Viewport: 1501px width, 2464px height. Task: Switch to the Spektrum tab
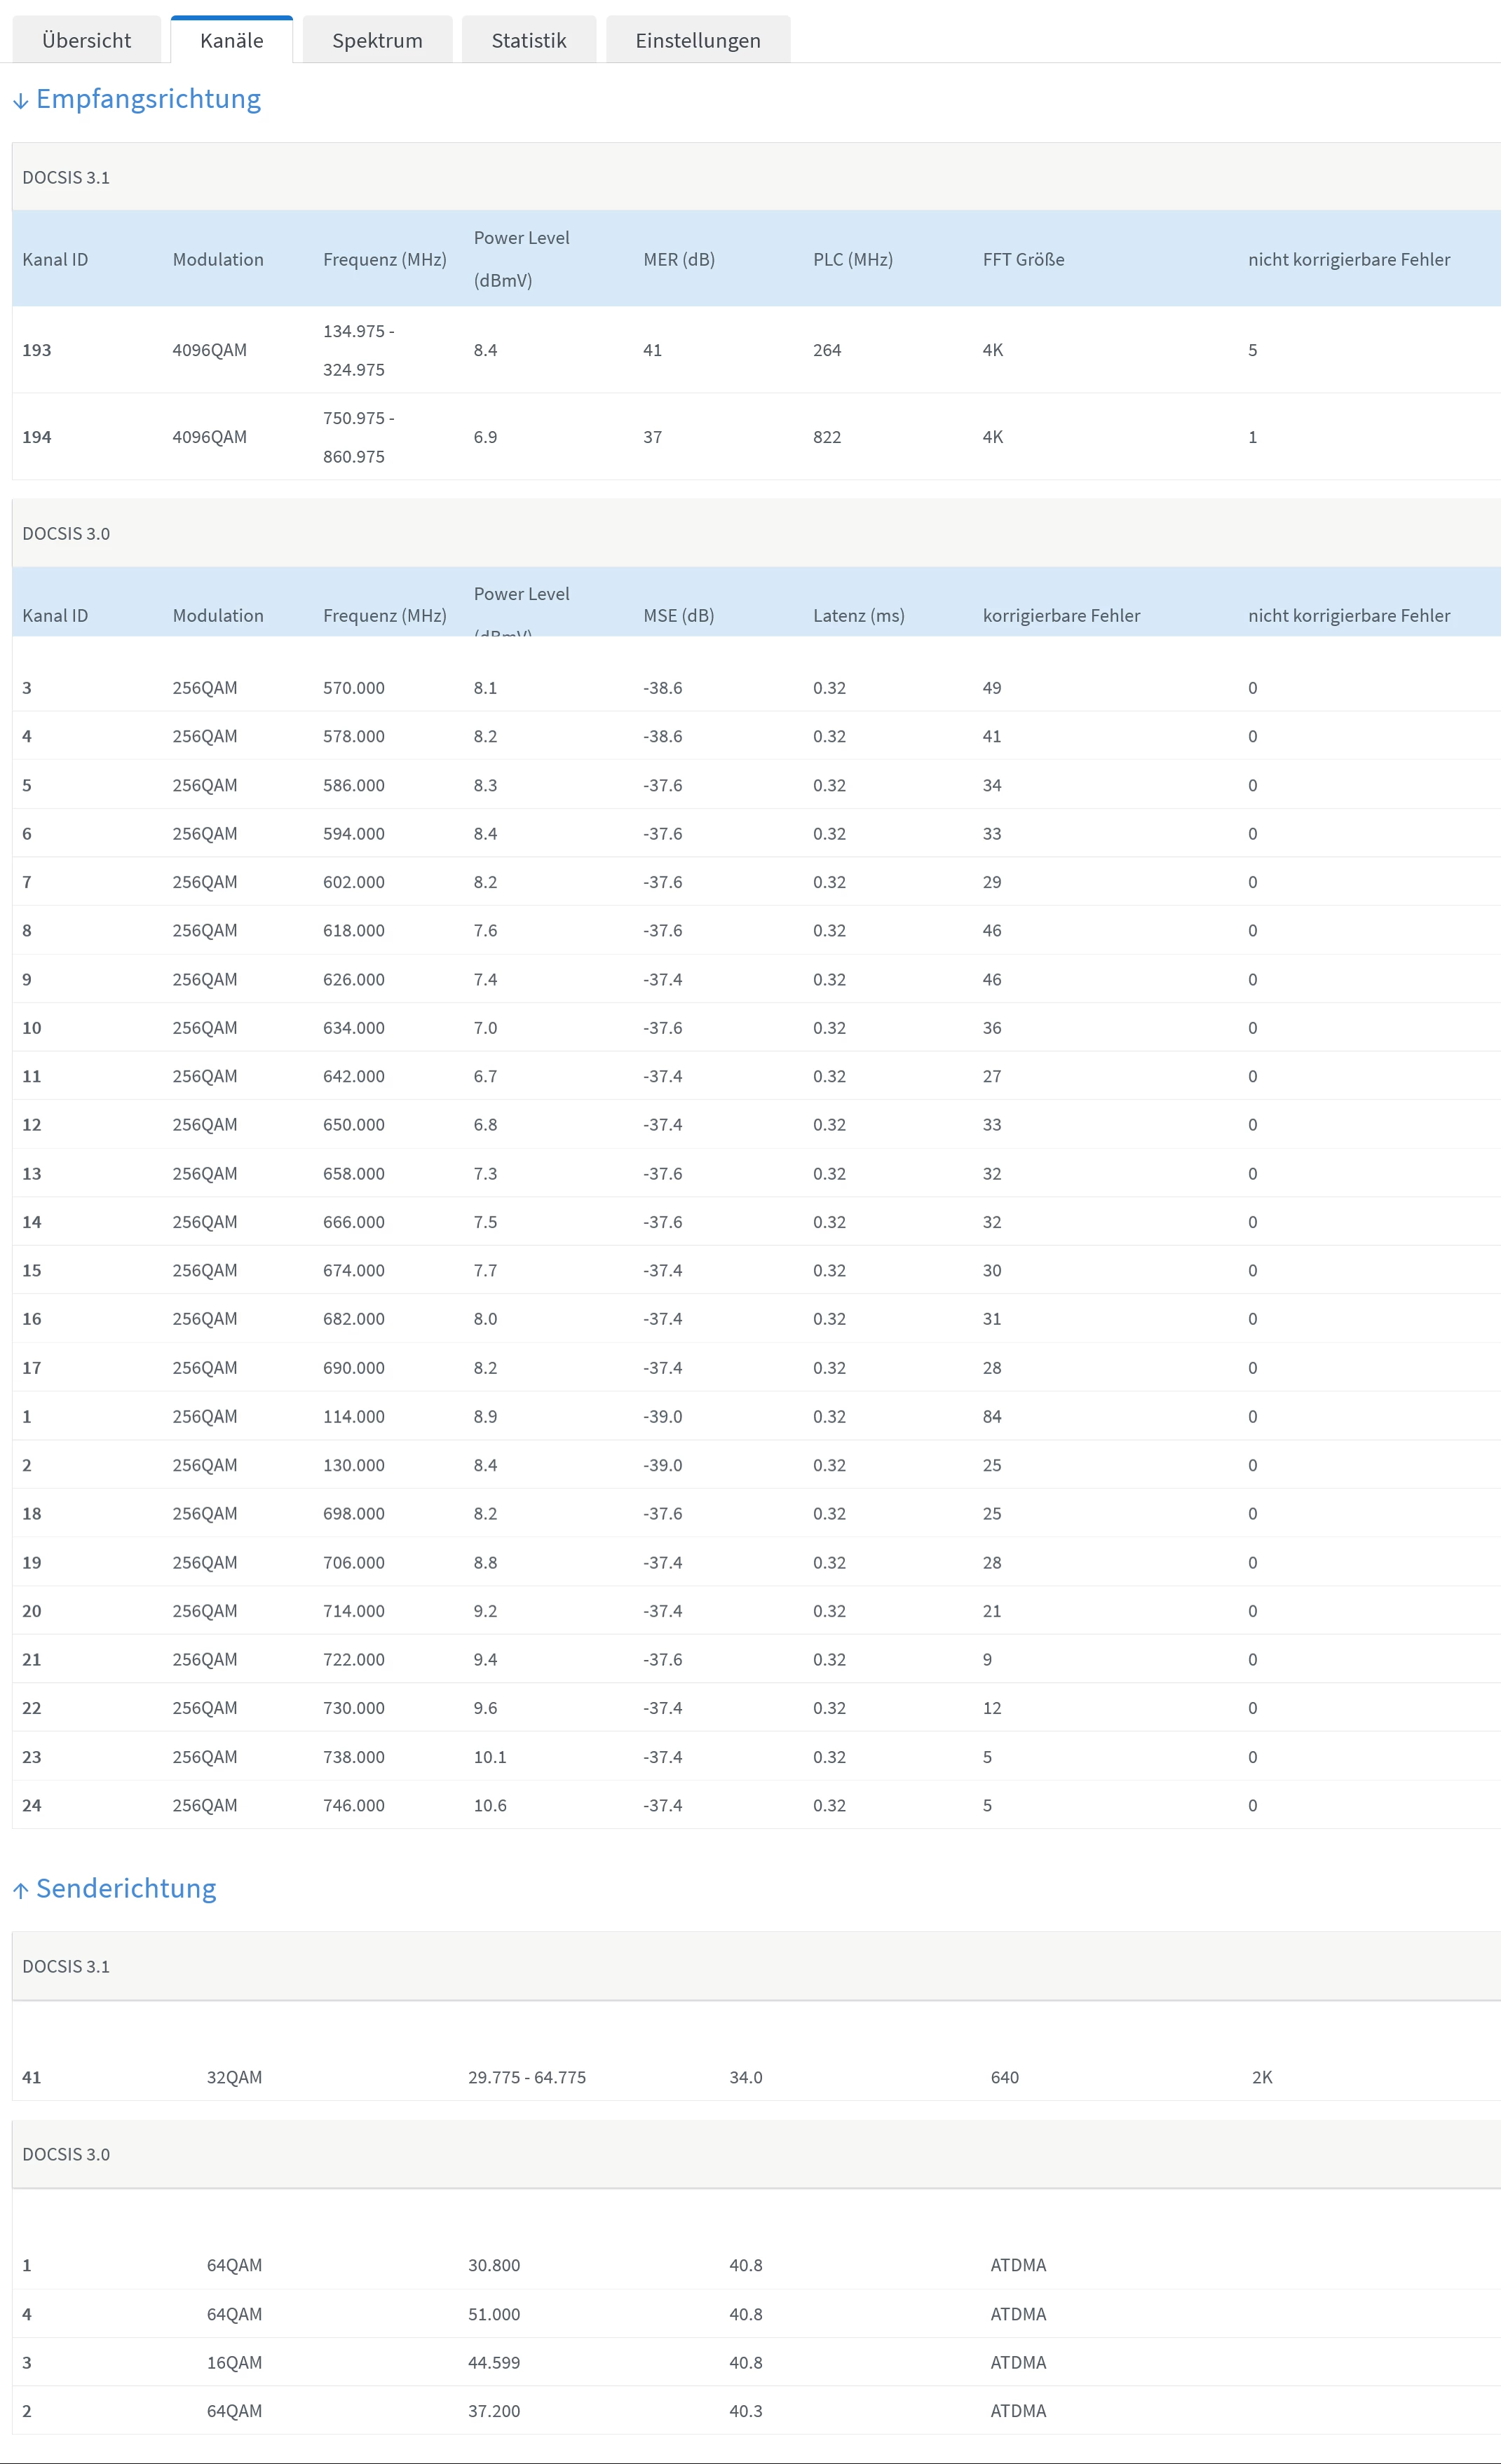(x=377, y=40)
